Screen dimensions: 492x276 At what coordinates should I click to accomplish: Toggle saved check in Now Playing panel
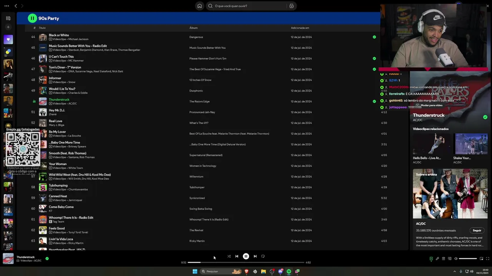click(485, 117)
